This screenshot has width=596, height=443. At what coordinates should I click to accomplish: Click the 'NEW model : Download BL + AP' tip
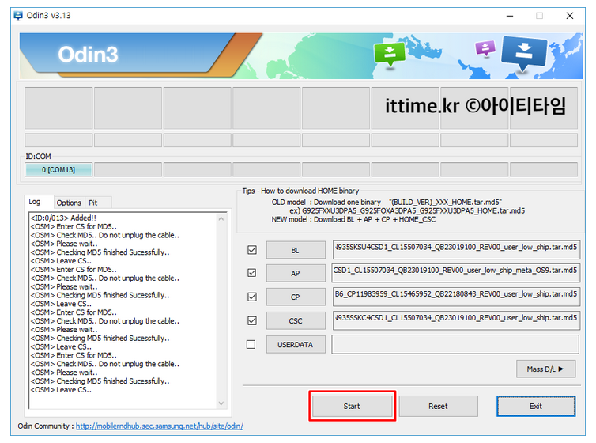(353, 219)
